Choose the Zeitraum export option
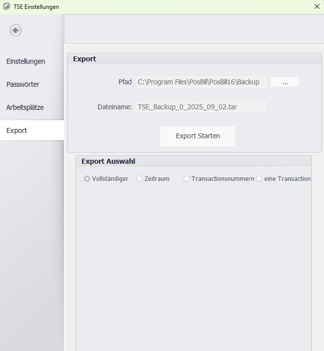Screen dimensions: 324x351 tap(140, 179)
